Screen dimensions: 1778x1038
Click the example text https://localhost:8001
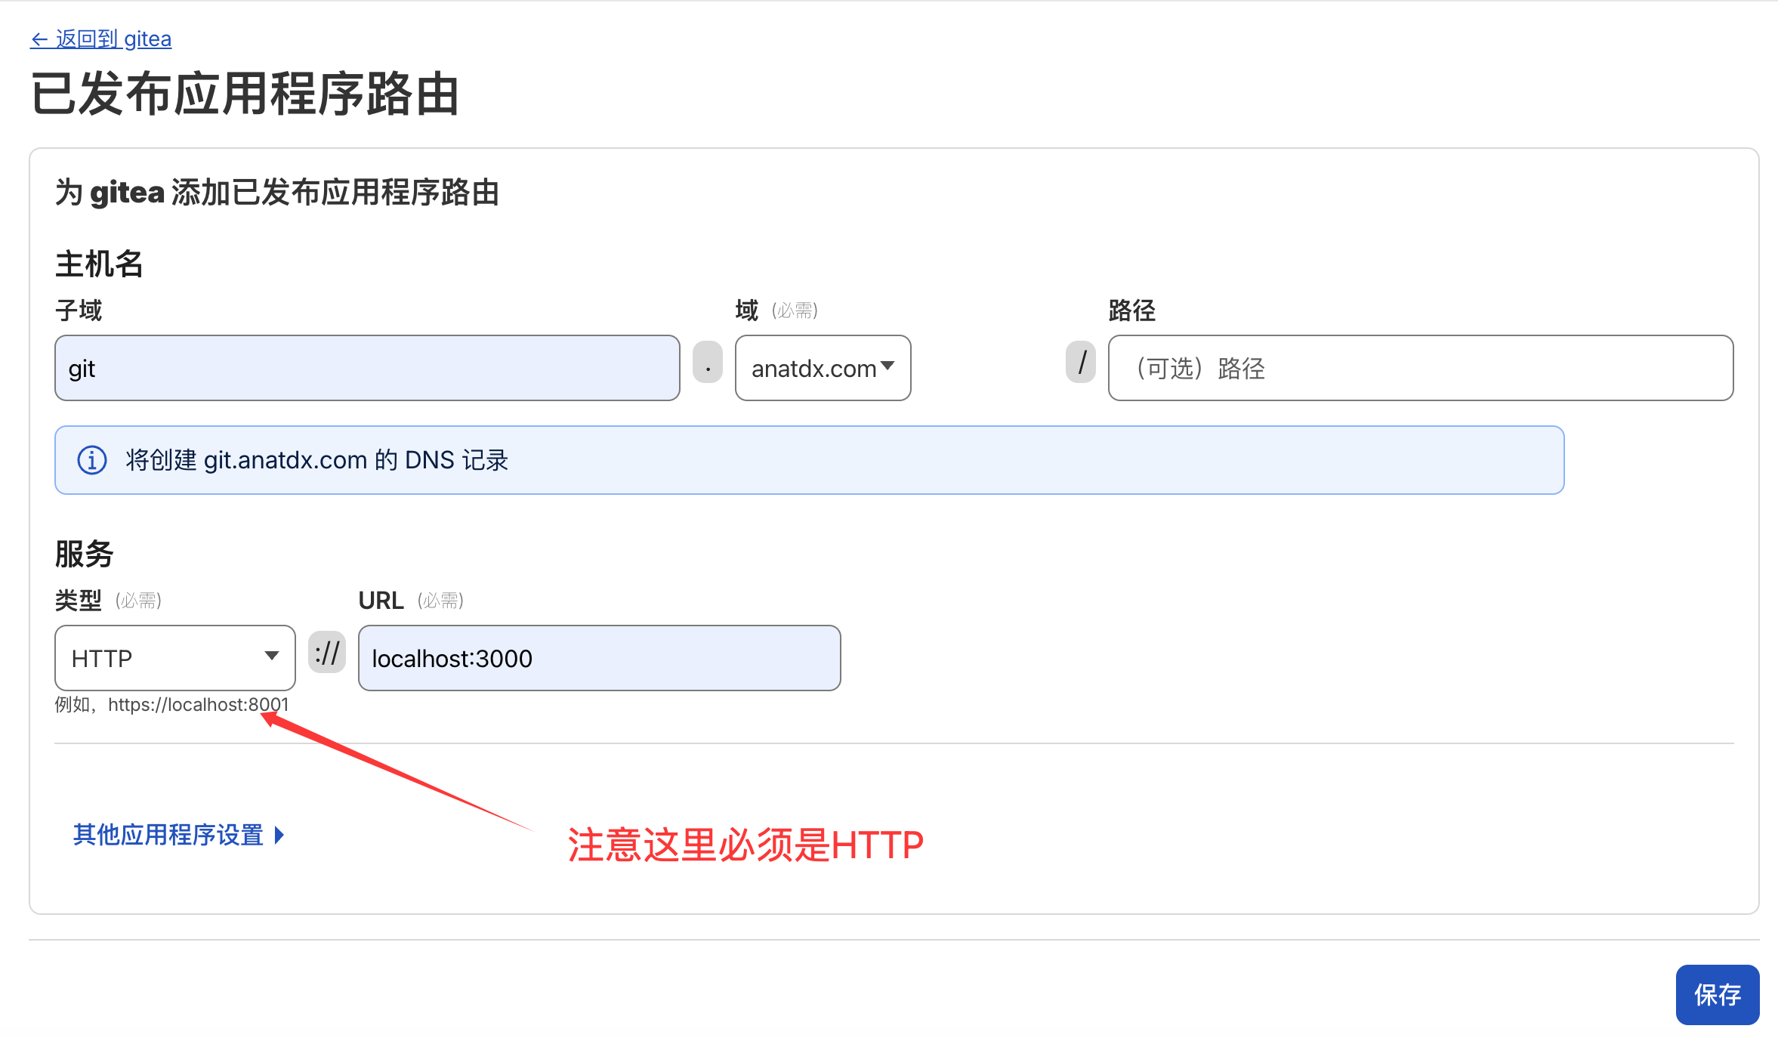point(198,705)
